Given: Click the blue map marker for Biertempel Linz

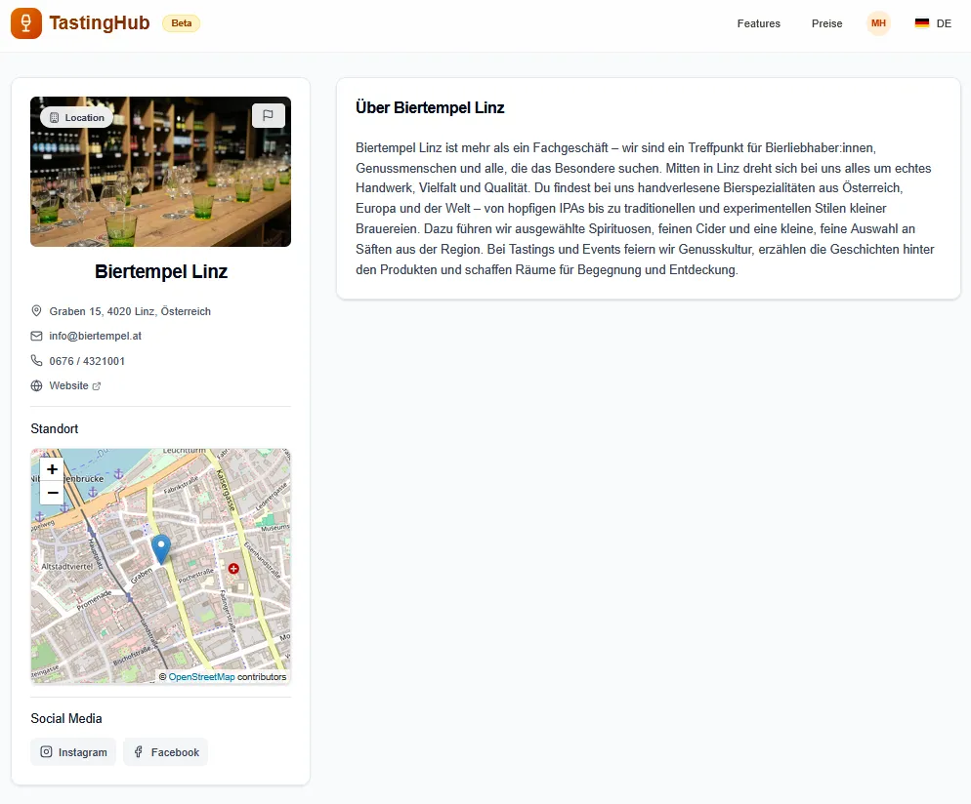Looking at the screenshot, I should point(160,548).
